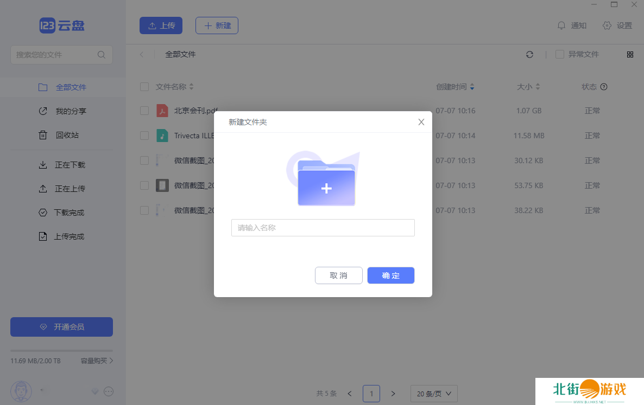Close the new folder dialog

[x=421, y=122]
